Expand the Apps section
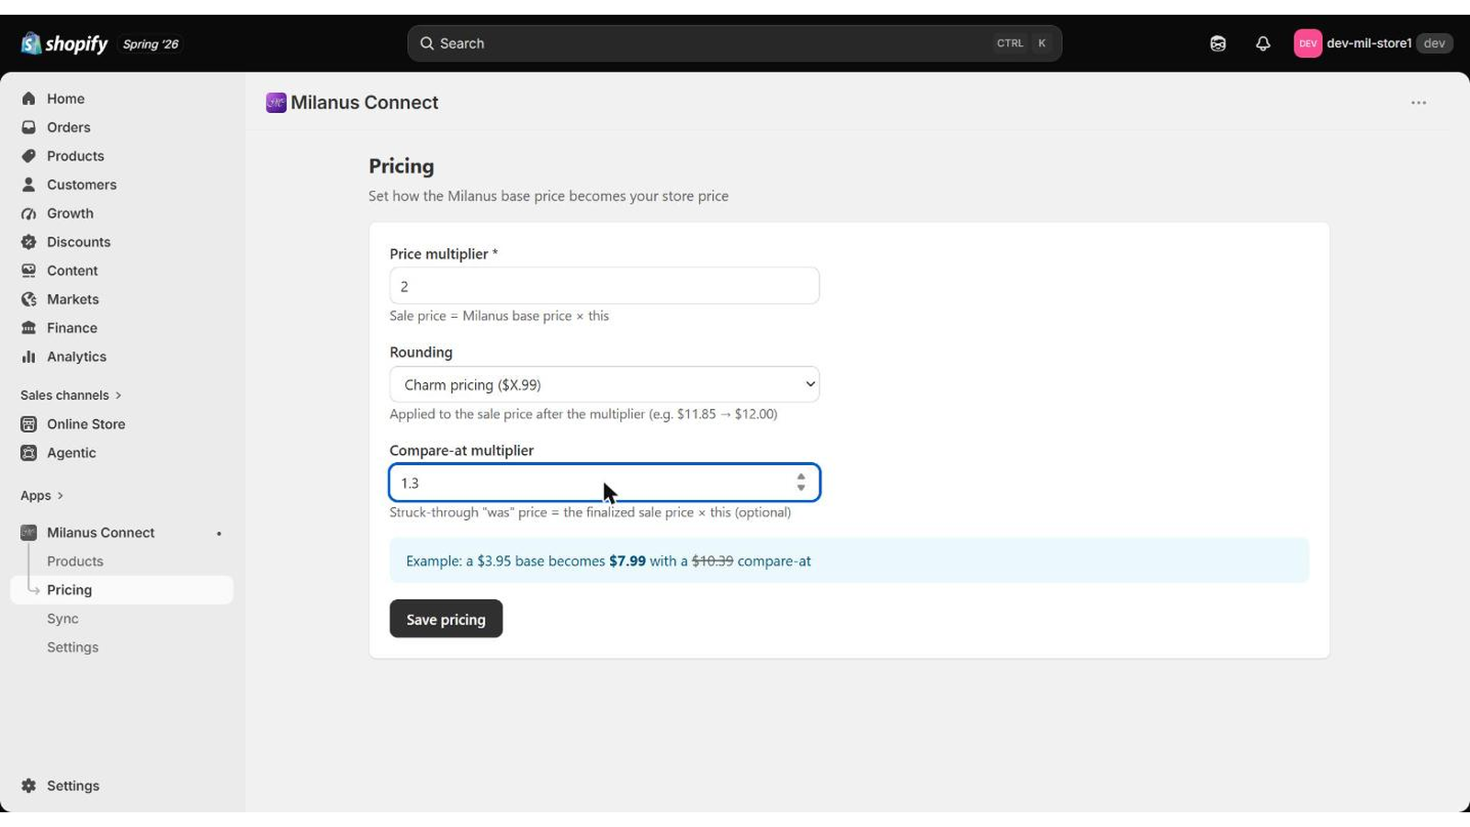The height and width of the screenshot is (827, 1470). point(42,495)
